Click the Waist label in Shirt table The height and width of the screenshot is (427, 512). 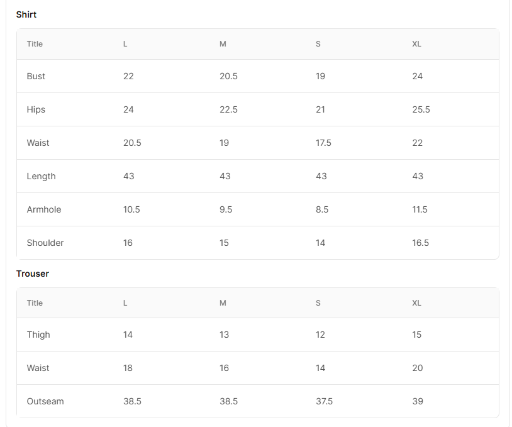point(38,143)
